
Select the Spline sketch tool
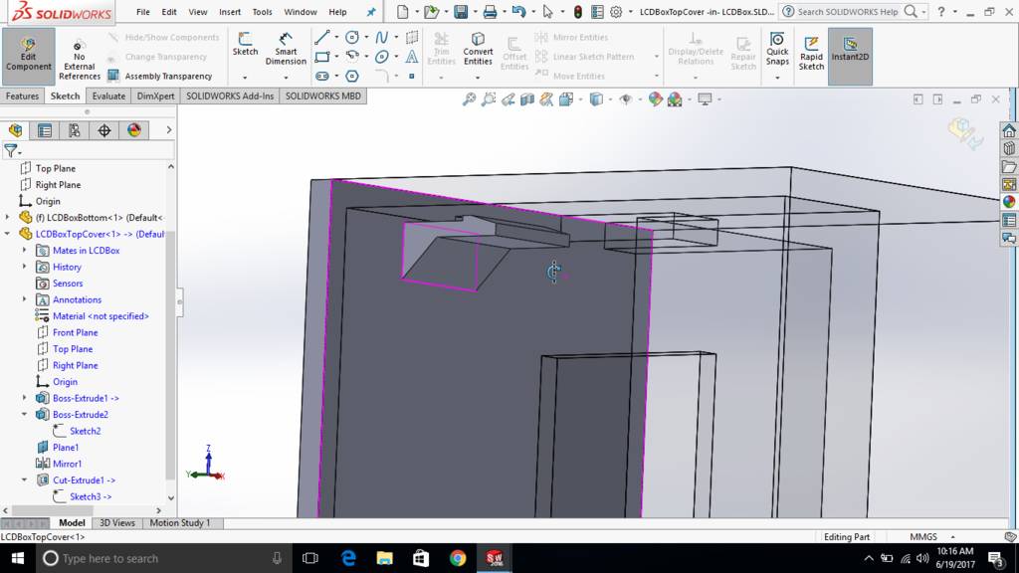(381, 37)
